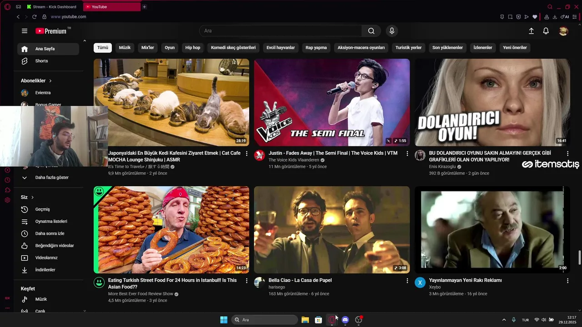Select the Mix'ler filter chip

[148, 48]
